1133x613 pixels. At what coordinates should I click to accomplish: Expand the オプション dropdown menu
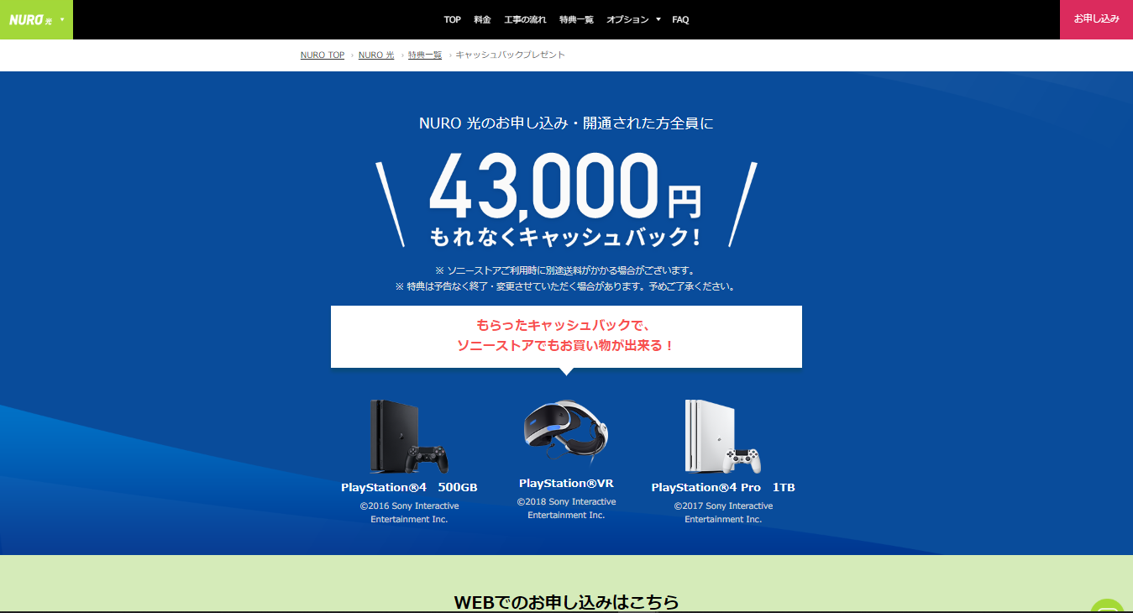[633, 19]
